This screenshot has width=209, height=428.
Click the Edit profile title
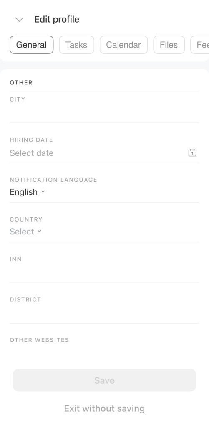tap(57, 19)
